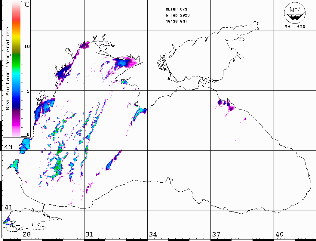
Task: Click longitude label '28'
Action: point(26,234)
